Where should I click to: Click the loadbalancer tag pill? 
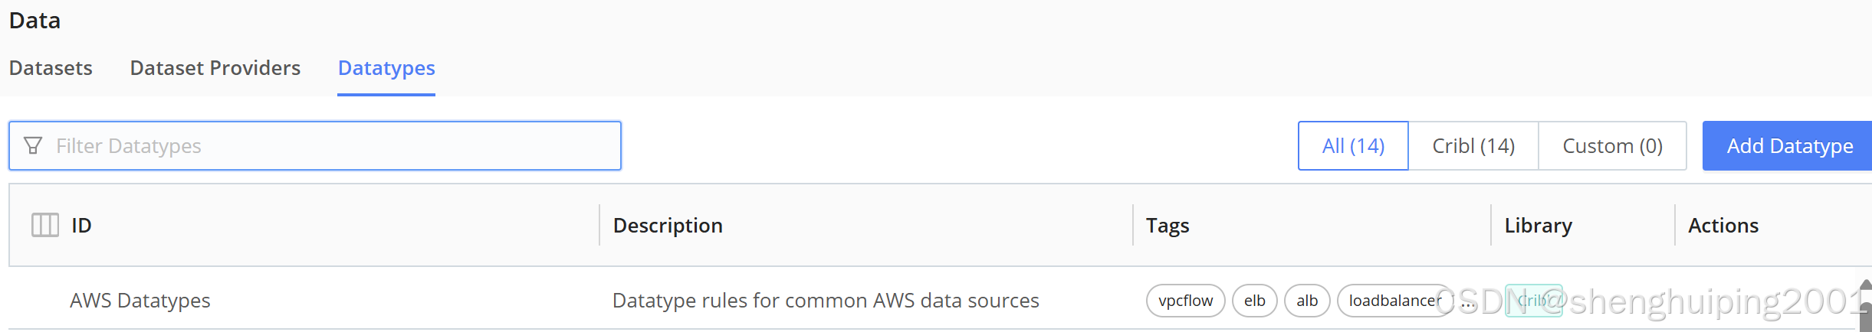click(x=1392, y=301)
